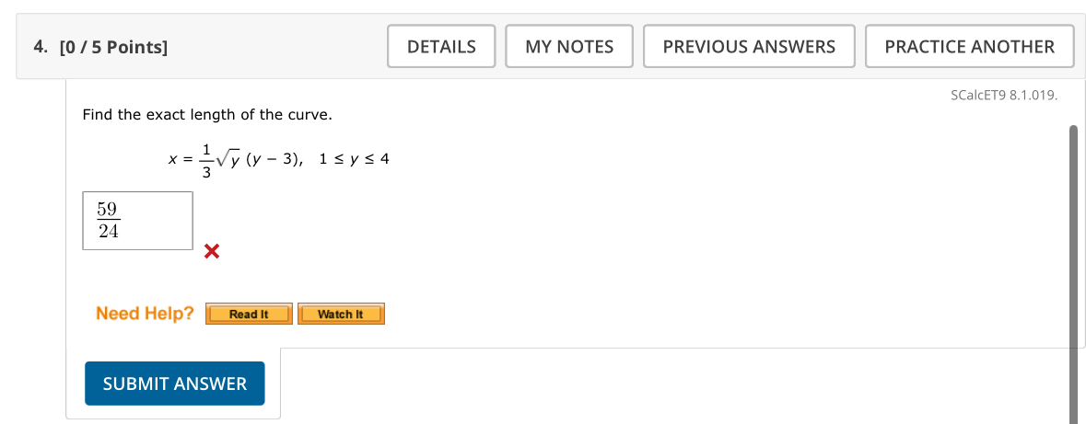Click PRACTICE ANOTHER button

pyautogui.click(x=969, y=46)
